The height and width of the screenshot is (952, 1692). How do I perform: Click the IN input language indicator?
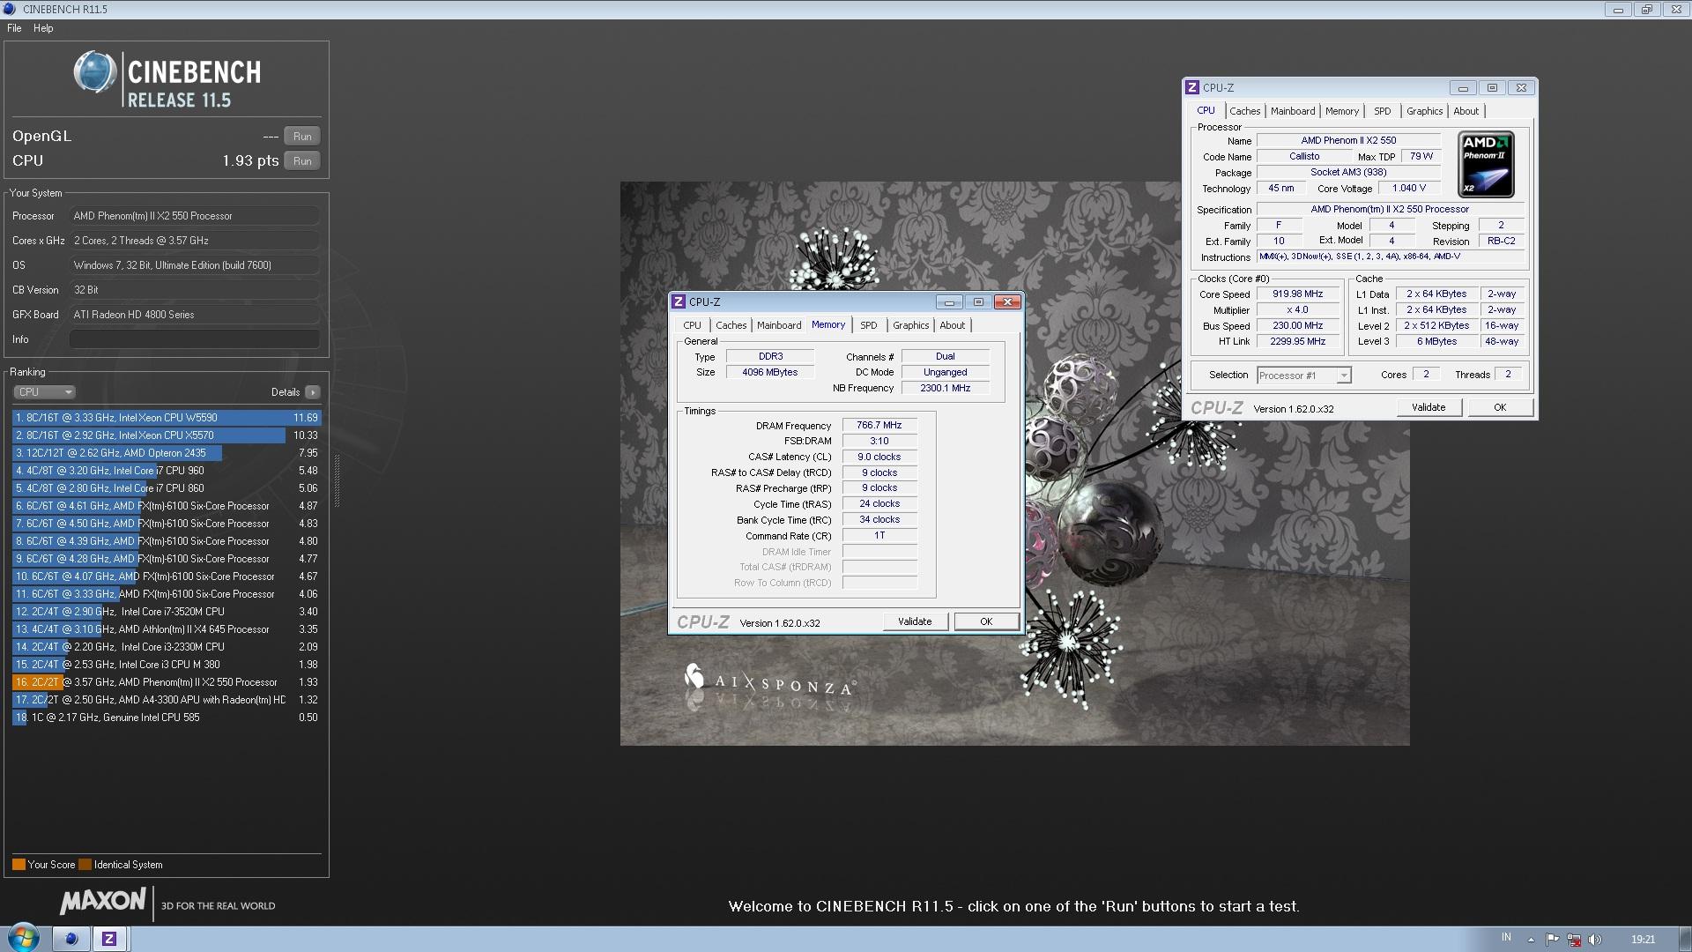[x=1506, y=937]
